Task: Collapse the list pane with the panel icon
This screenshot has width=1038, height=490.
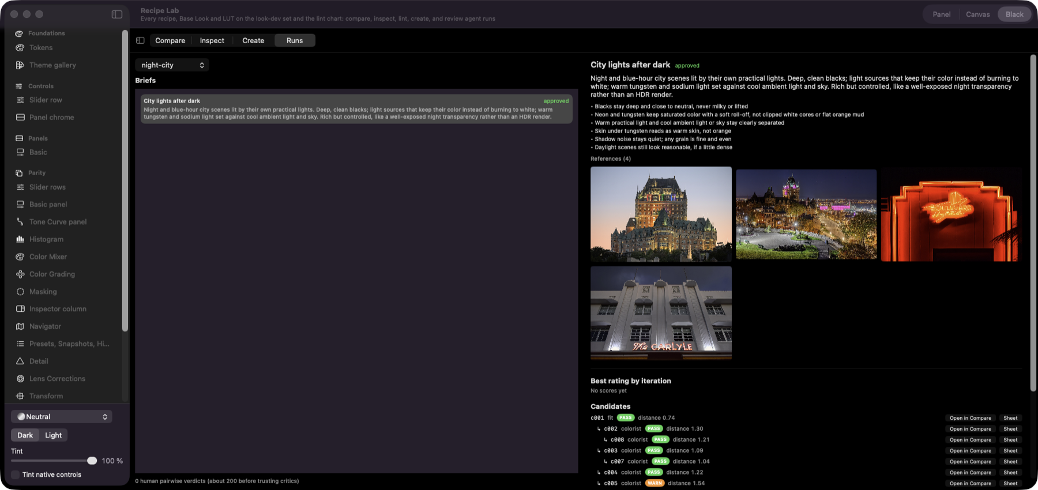Action: tap(140, 40)
